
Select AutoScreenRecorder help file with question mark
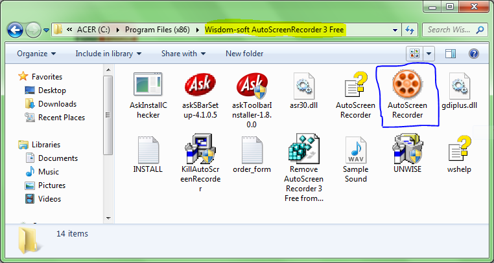(x=356, y=84)
